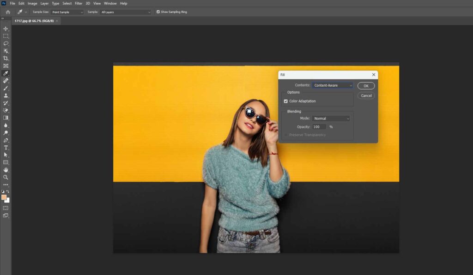
Task: Select the Rectangle shape tool
Action: (x=6, y=162)
